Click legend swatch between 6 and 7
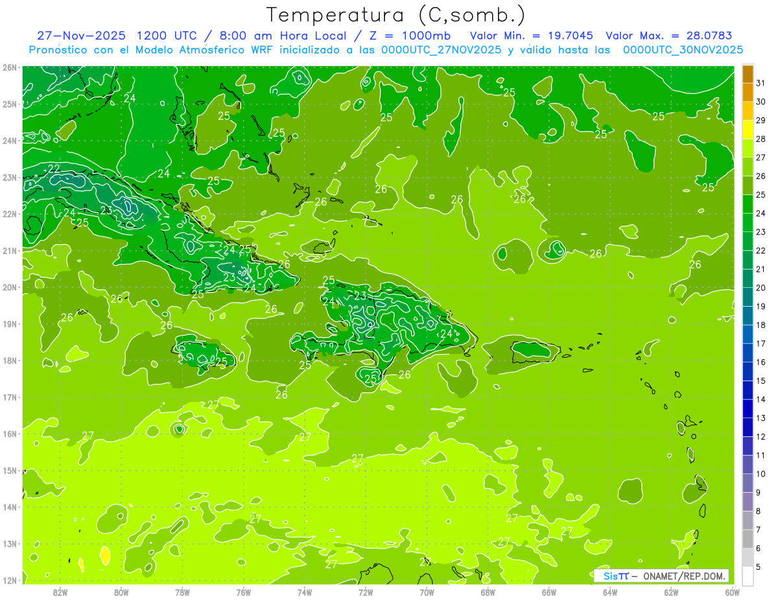Screen dimensions: 778x601 748,539
